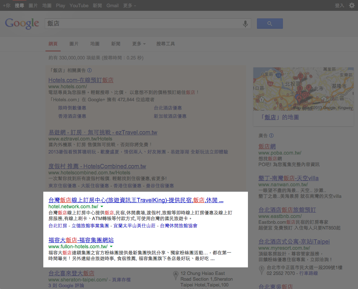Image resolution: width=358 pixels, height=289 pixels.
Task: Click 新加坡酒店優惠 sitelink
Action: [x=170, y=116]
